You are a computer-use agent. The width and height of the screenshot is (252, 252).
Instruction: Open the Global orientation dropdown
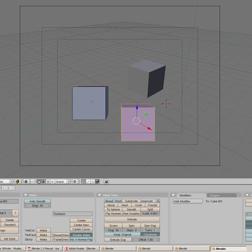(62, 181)
